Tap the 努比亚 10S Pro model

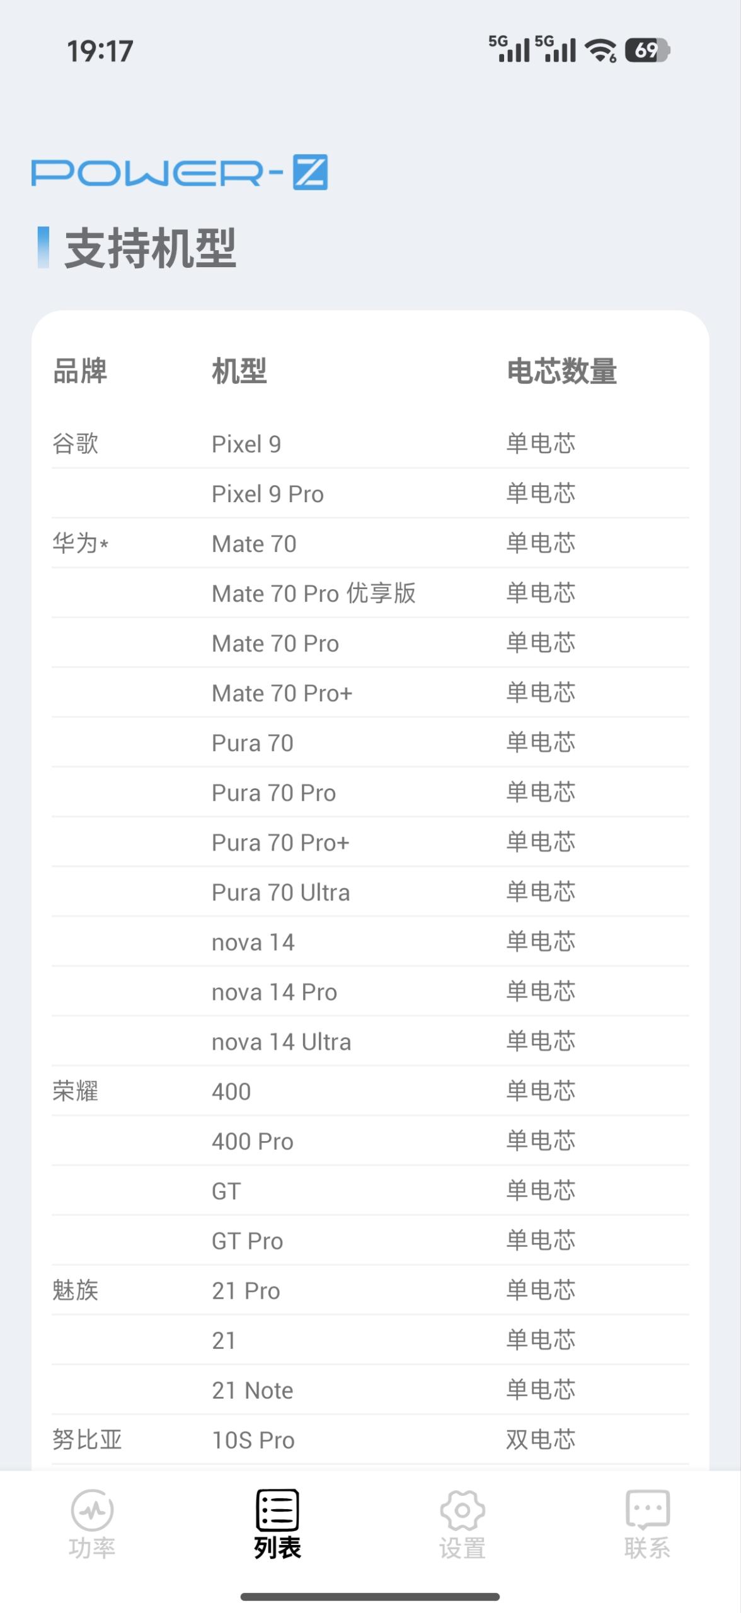(253, 1440)
